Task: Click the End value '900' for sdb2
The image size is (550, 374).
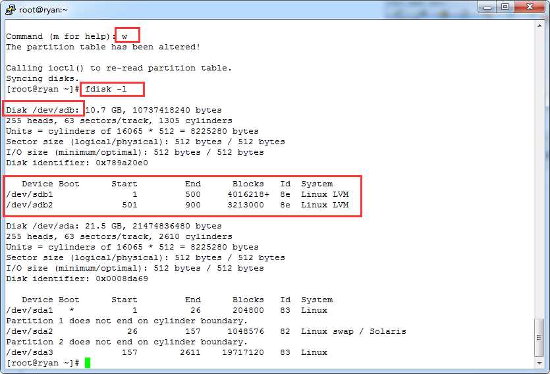Action: click(193, 205)
